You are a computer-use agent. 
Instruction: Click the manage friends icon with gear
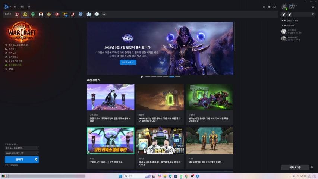(x=290, y=14)
